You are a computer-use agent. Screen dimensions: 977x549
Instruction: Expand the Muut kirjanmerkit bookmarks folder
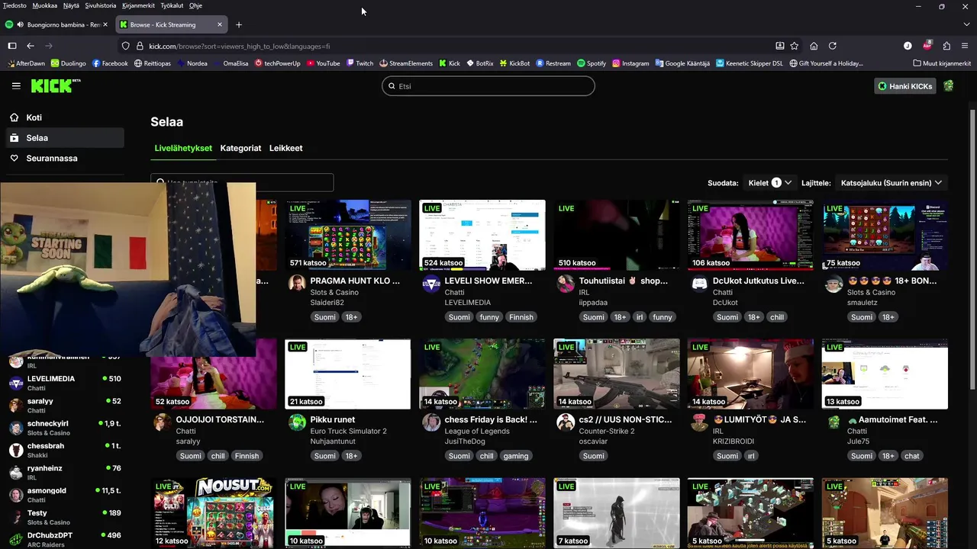coord(941,63)
